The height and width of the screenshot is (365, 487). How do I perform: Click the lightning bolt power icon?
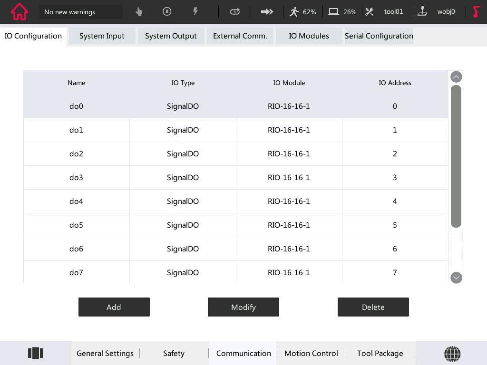pos(195,11)
